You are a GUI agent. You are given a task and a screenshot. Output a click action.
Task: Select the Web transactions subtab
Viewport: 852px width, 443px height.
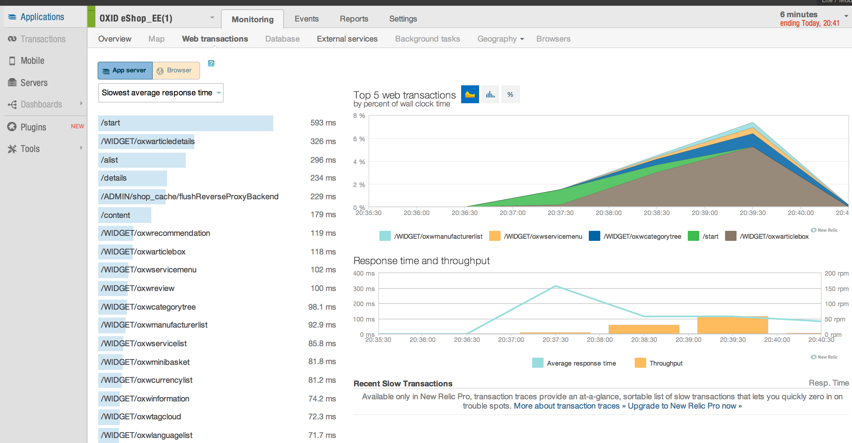(215, 39)
